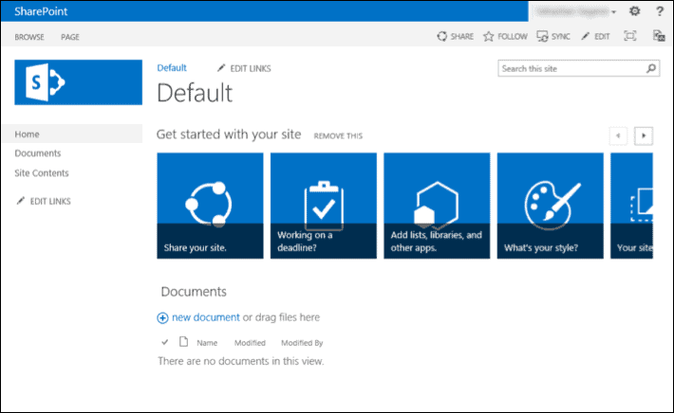Click the Documents web part heading

[194, 292]
